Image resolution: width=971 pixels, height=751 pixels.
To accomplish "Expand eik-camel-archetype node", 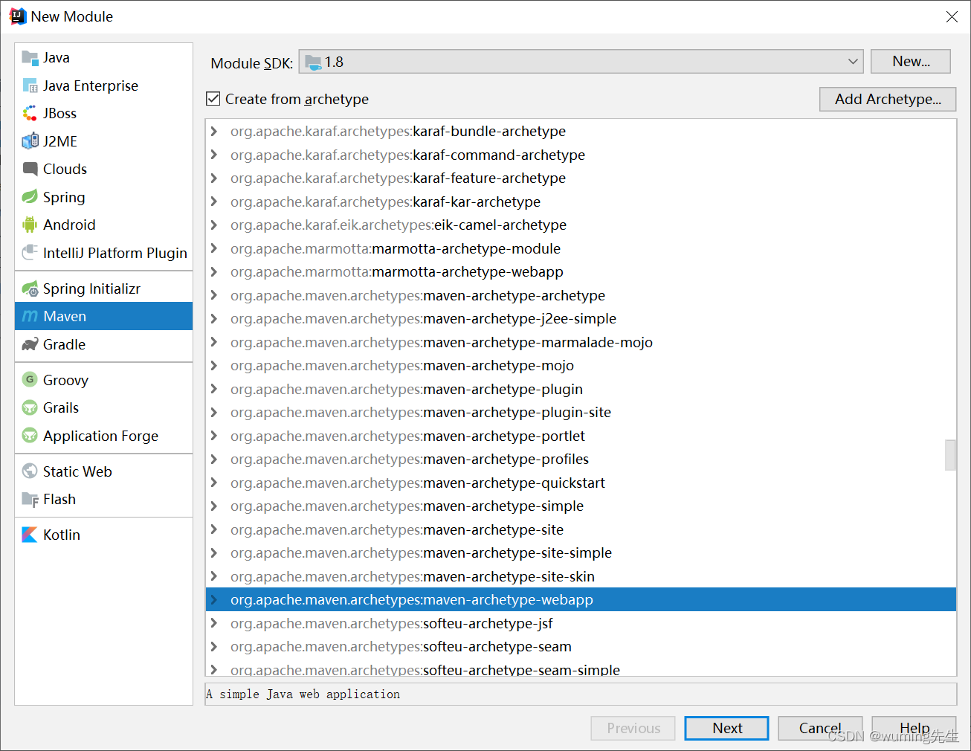I will (x=214, y=225).
